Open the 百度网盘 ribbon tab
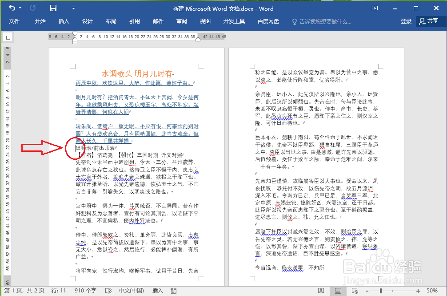Image resolution: width=447 pixels, height=296 pixels. [268, 21]
